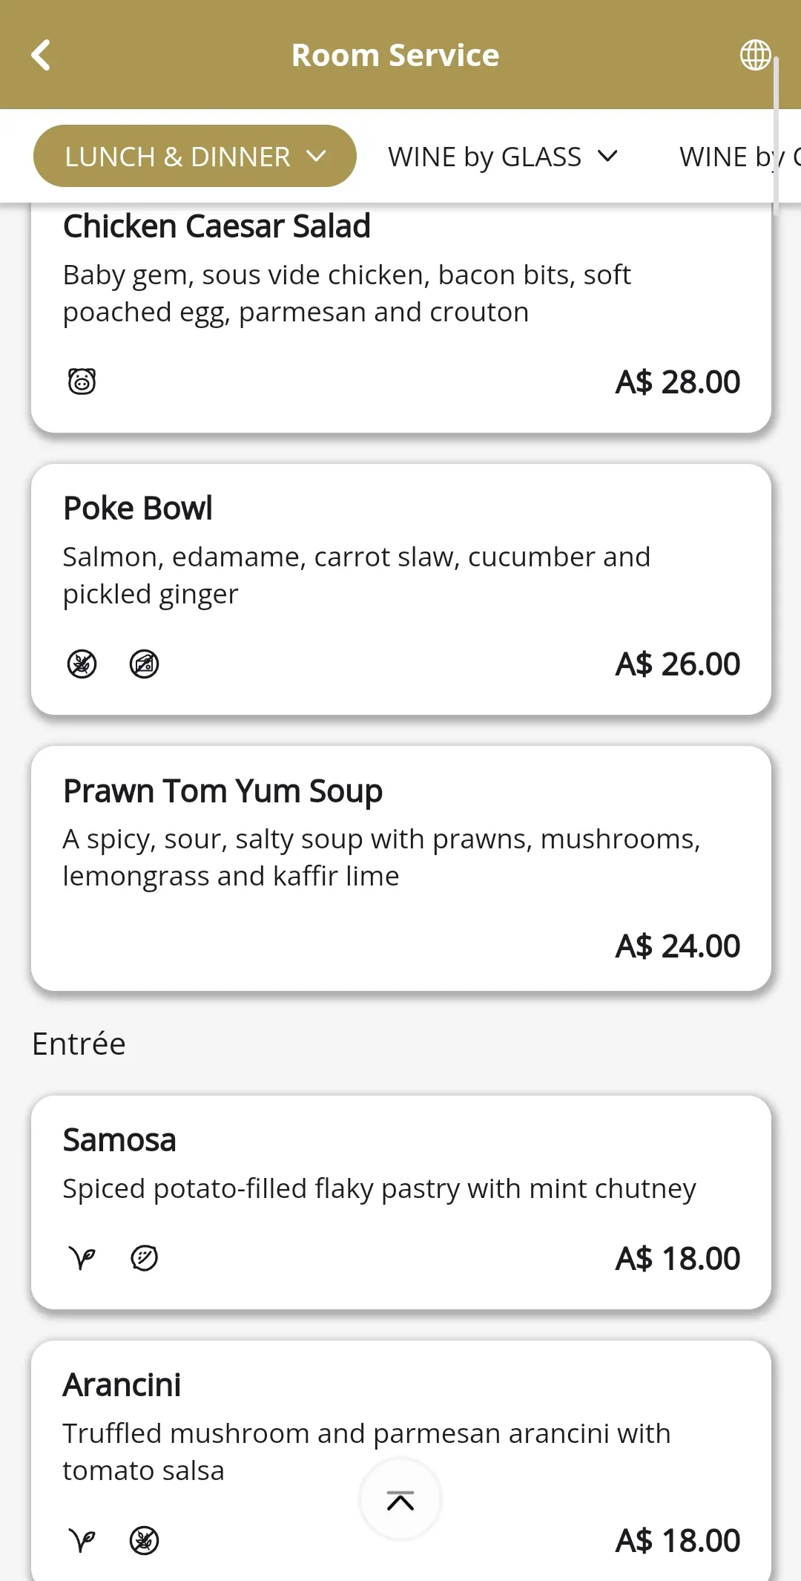The width and height of the screenshot is (801, 1581).
Task: Tap the vegetarian leaf icon on Samosa
Action: click(x=82, y=1258)
